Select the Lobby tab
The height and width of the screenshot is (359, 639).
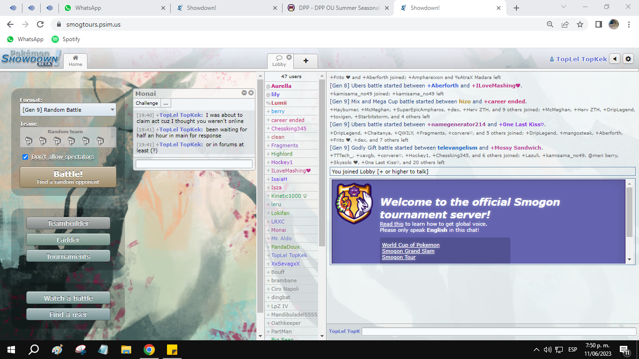[x=279, y=61]
